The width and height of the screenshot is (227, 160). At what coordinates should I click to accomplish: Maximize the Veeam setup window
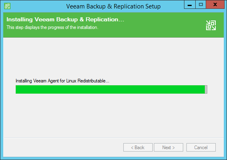click(201, 5)
